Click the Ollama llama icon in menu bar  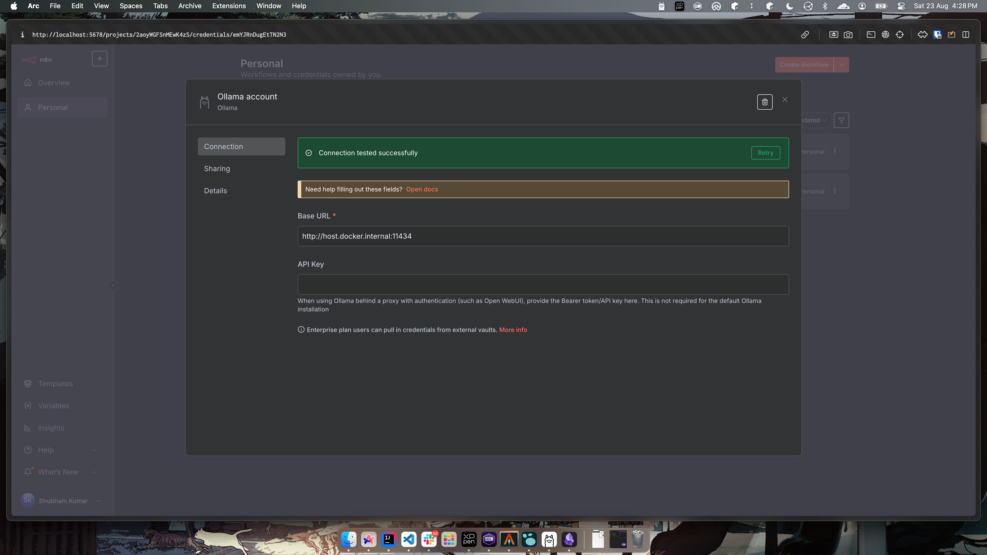(x=661, y=6)
